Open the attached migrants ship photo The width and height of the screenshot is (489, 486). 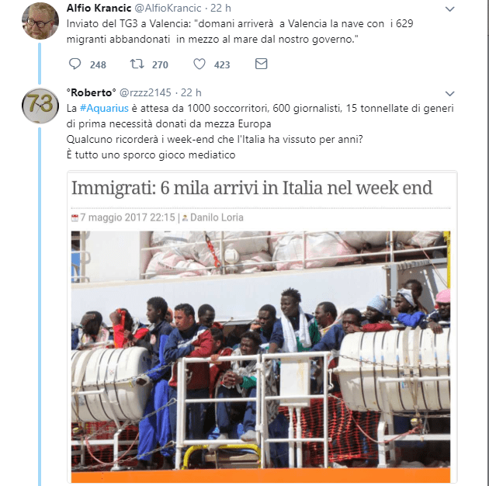click(261, 356)
